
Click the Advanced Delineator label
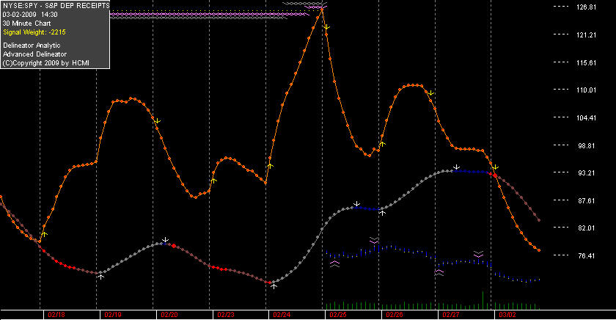tap(34, 54)
